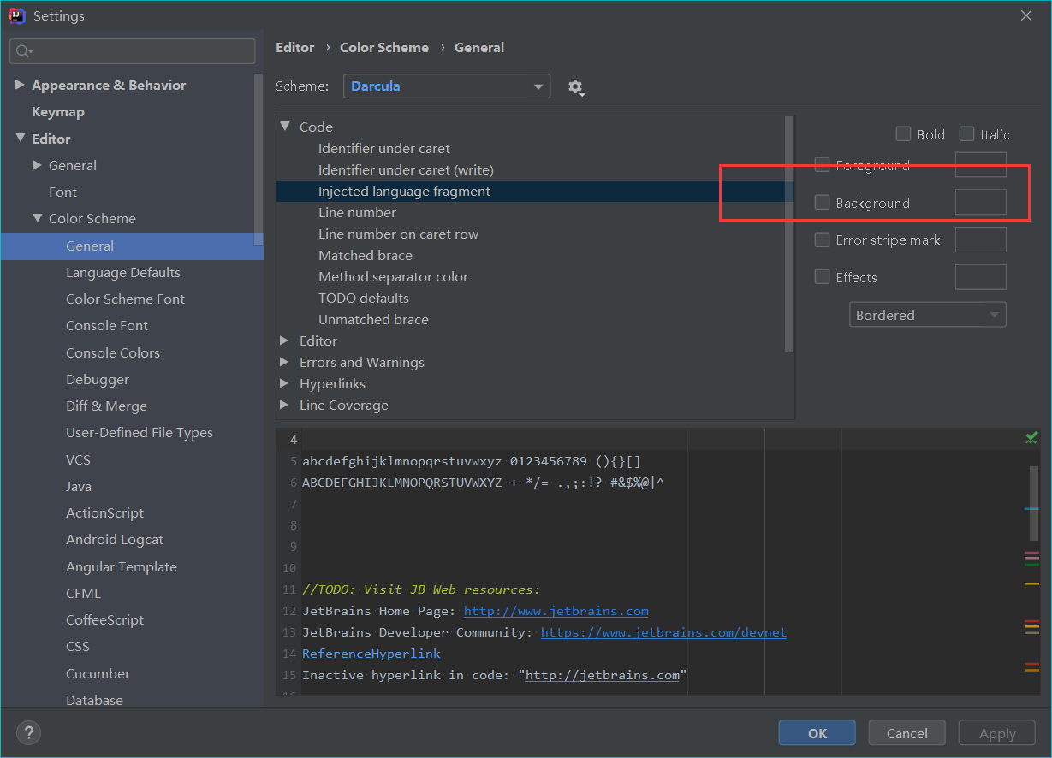Select Line number item
1052x758 pixels.
[357, 213]
